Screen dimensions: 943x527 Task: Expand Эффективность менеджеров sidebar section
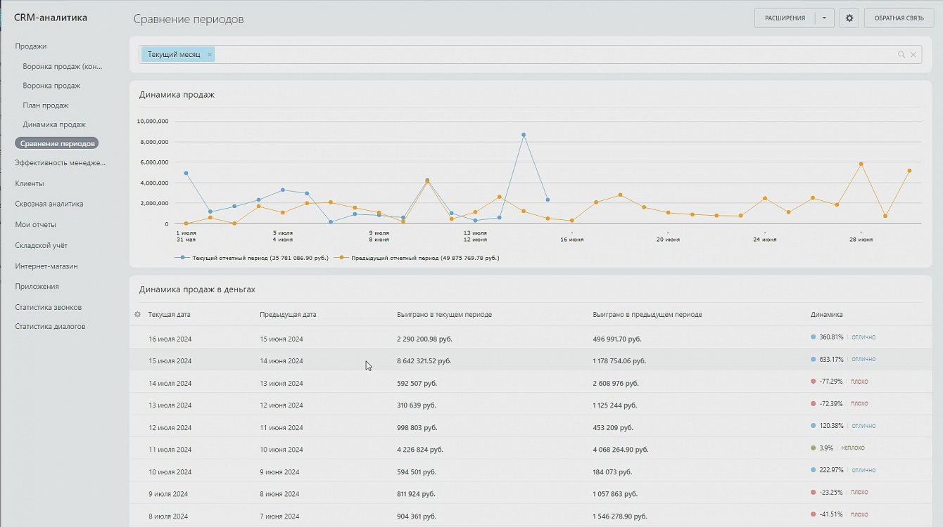(x=60, y=163)
